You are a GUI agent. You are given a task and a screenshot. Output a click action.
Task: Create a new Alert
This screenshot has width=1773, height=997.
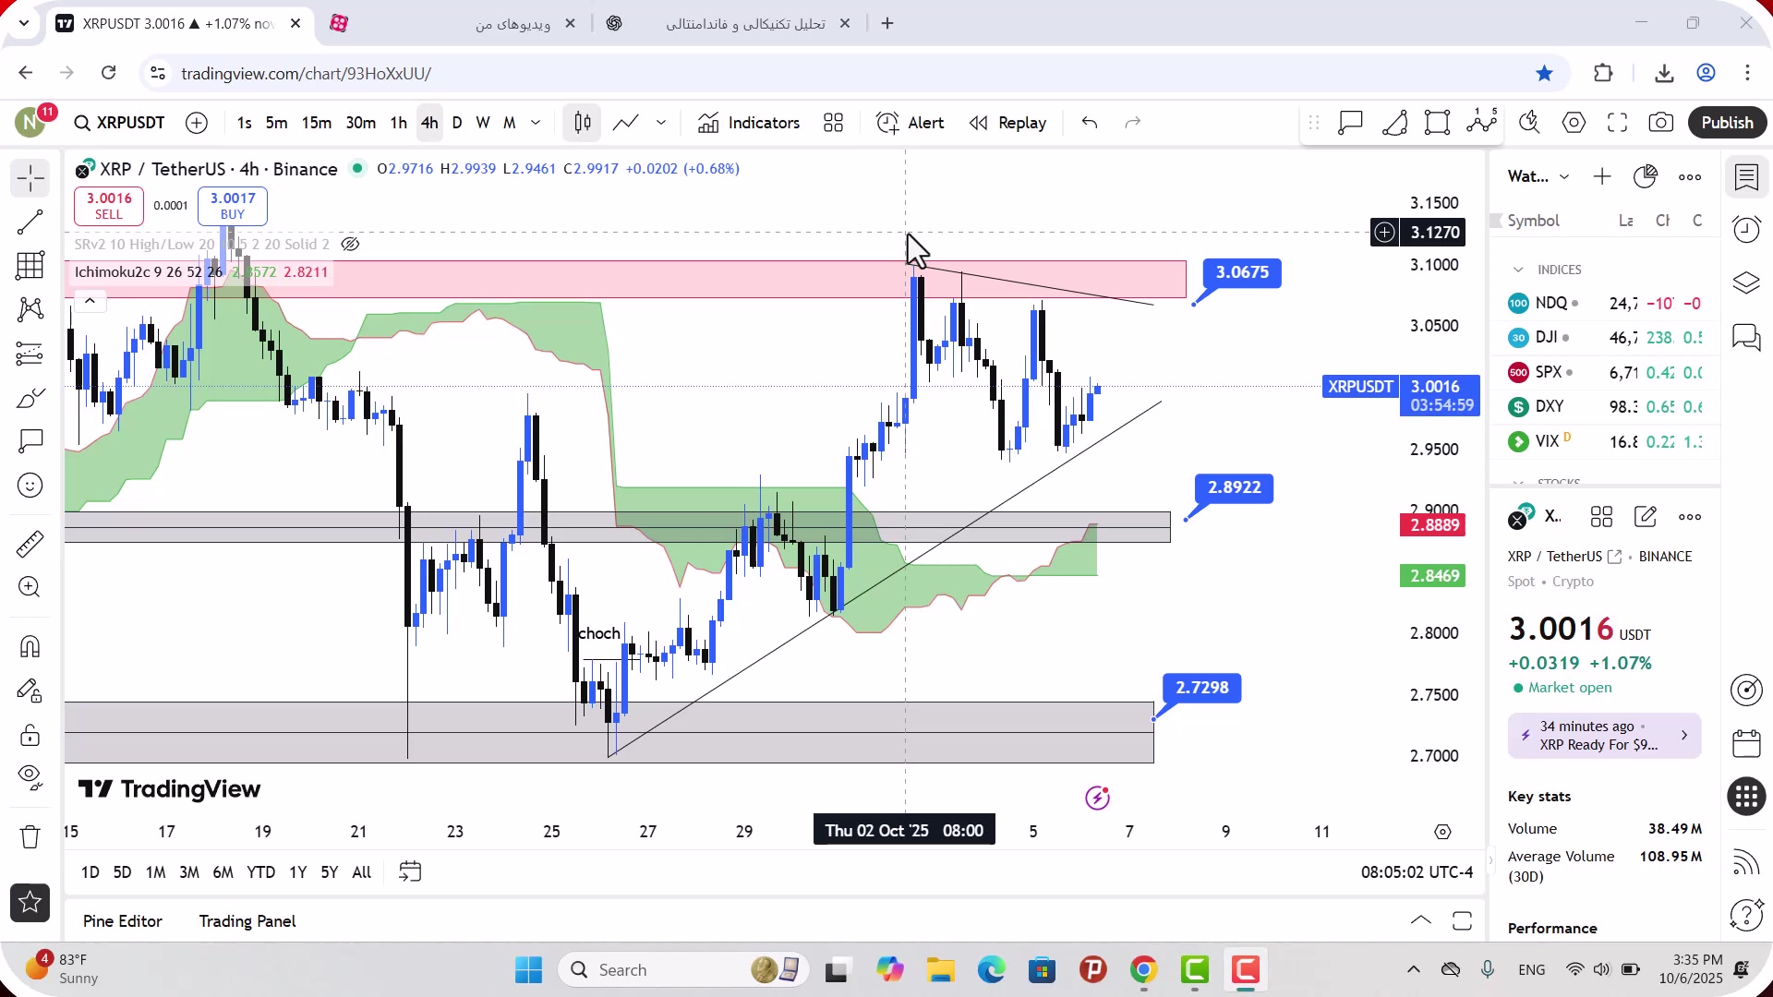(x=911, y=123)
